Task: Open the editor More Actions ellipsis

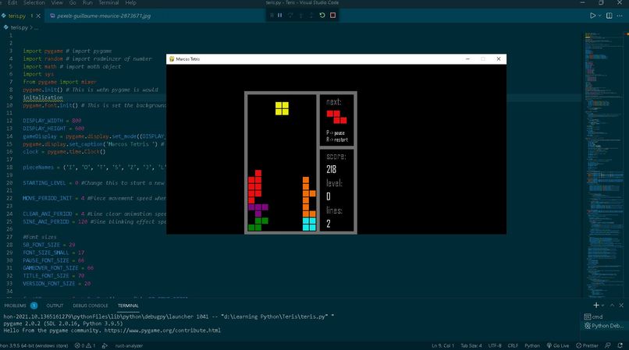Action: pyautogui.click(x=620, y=16)
